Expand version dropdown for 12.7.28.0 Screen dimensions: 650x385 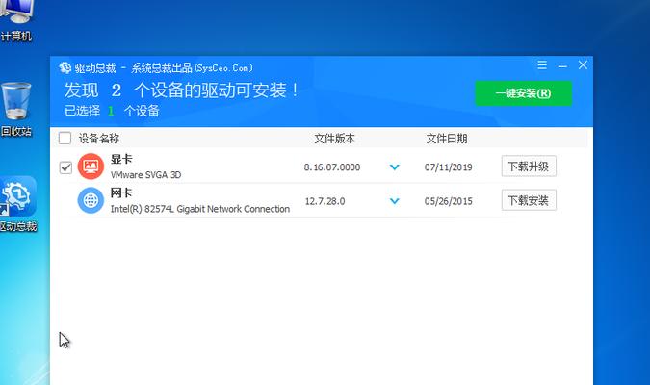pyautogui.click(x=394, y=201)
